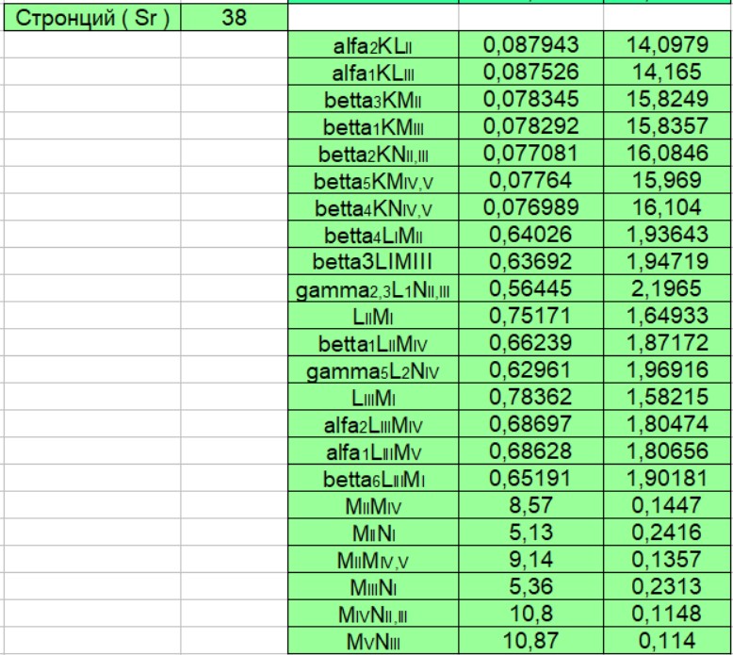The width and height of the screenshot is (733, 655).
Task: Select the value 0,1148
Action: (x=667, y=614)
